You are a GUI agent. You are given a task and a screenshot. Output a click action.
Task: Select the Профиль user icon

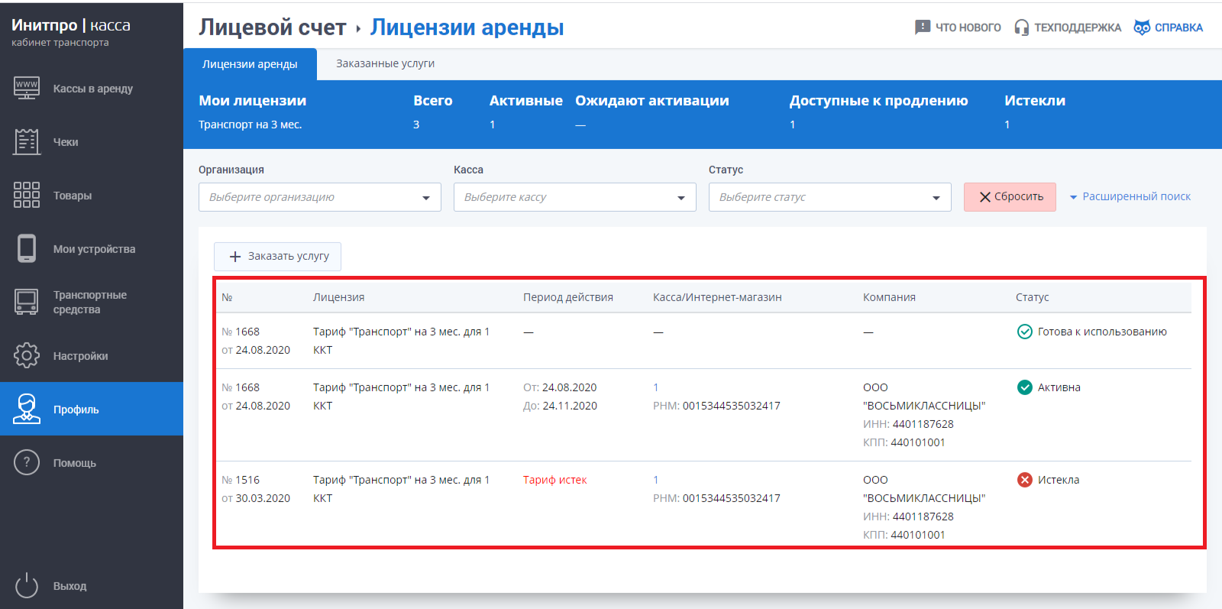point(27,409)
